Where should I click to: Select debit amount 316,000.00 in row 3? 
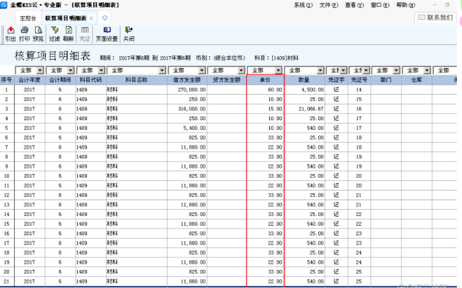click(x=187, y=109)
